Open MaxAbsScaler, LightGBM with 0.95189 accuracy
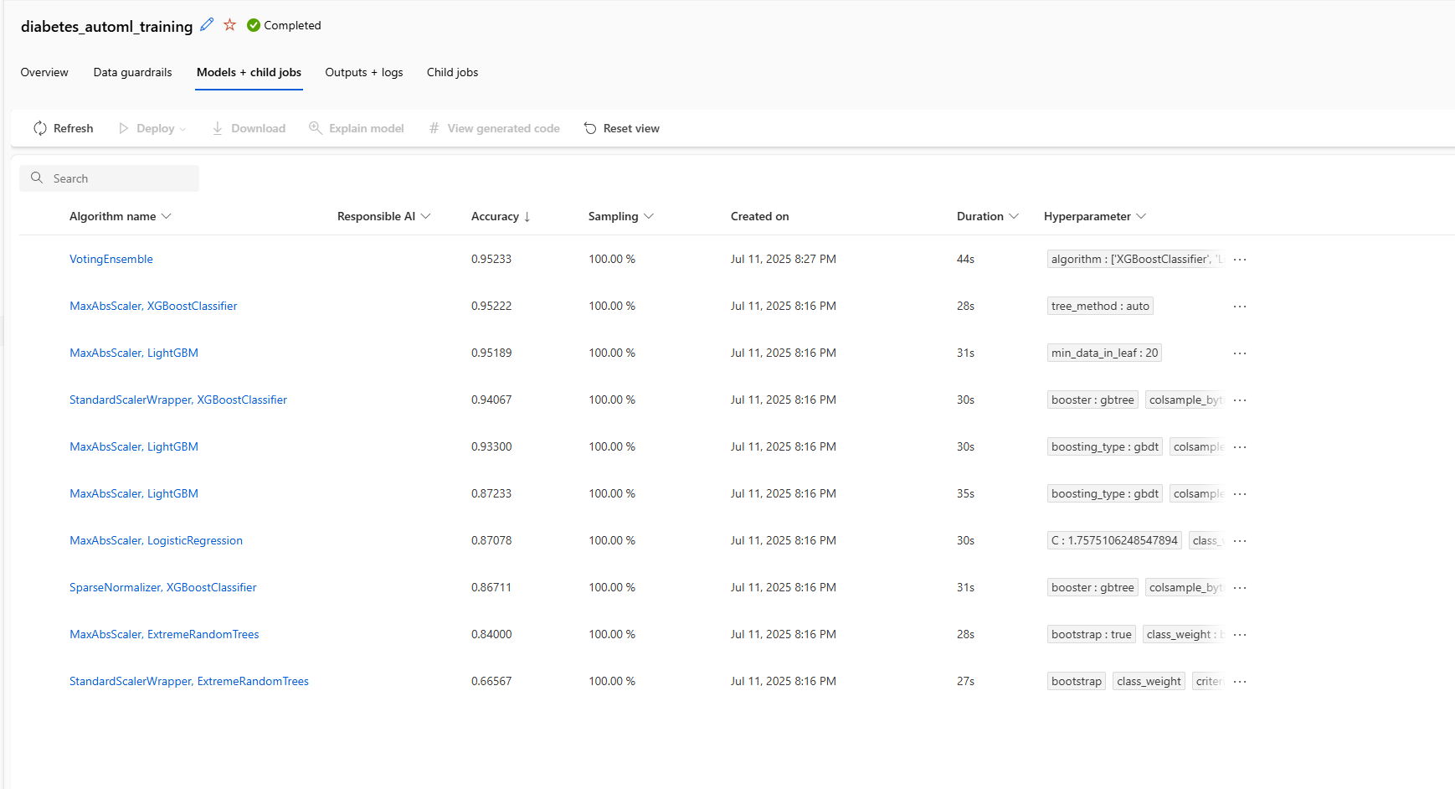The image size is (1455, 789). tap(134, 353)
